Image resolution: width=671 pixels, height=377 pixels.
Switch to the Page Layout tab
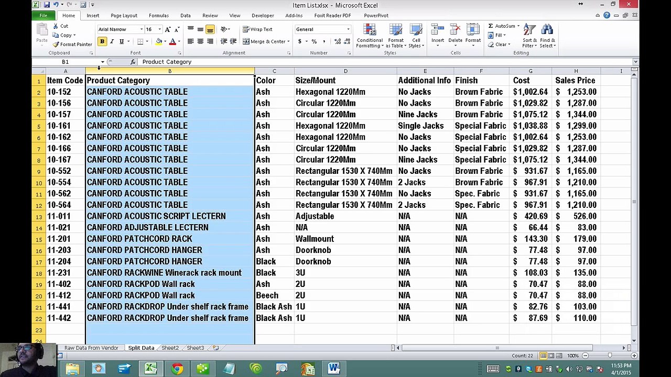point(124,16)
